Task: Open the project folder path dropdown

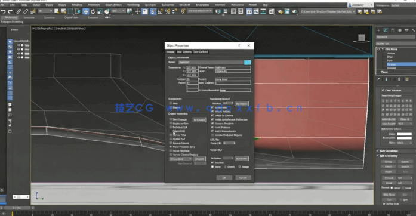Action: (x=328, y=11)
